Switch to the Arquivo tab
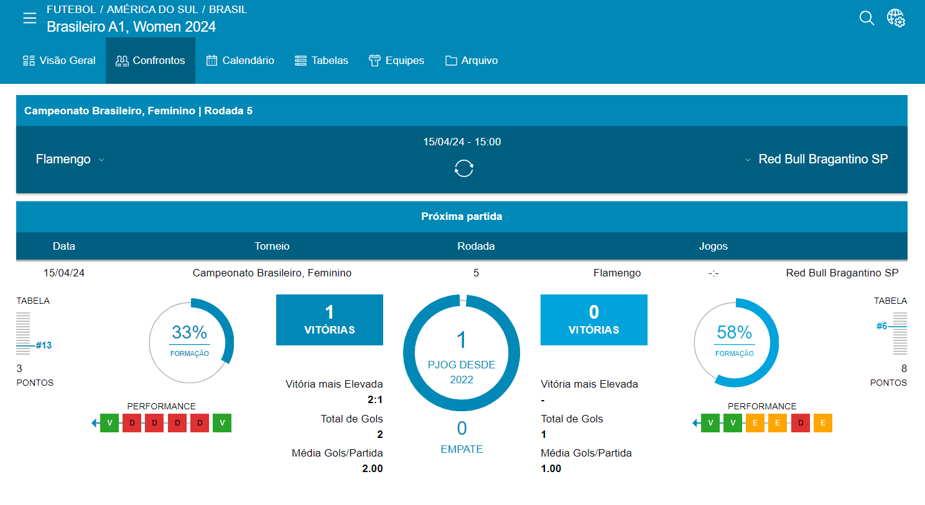Screen dimensions: 925x505 [x=472, y=60]
